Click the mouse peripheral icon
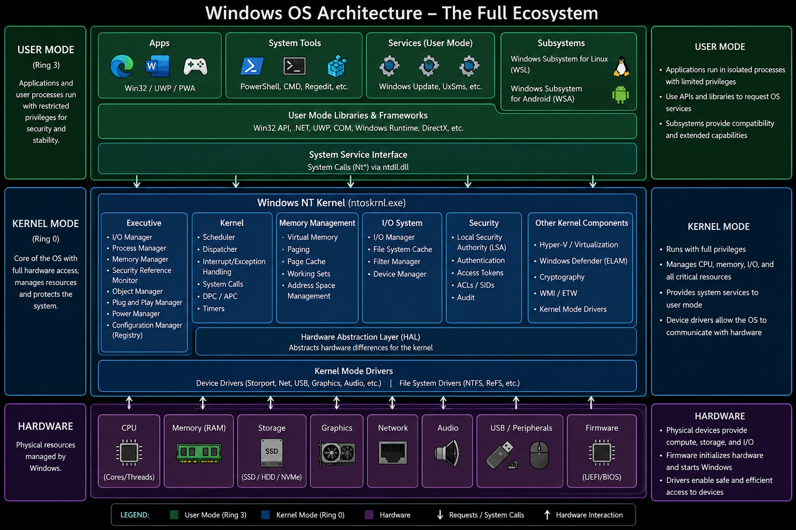This screenshot has width=796, height=530. point(539,455)
